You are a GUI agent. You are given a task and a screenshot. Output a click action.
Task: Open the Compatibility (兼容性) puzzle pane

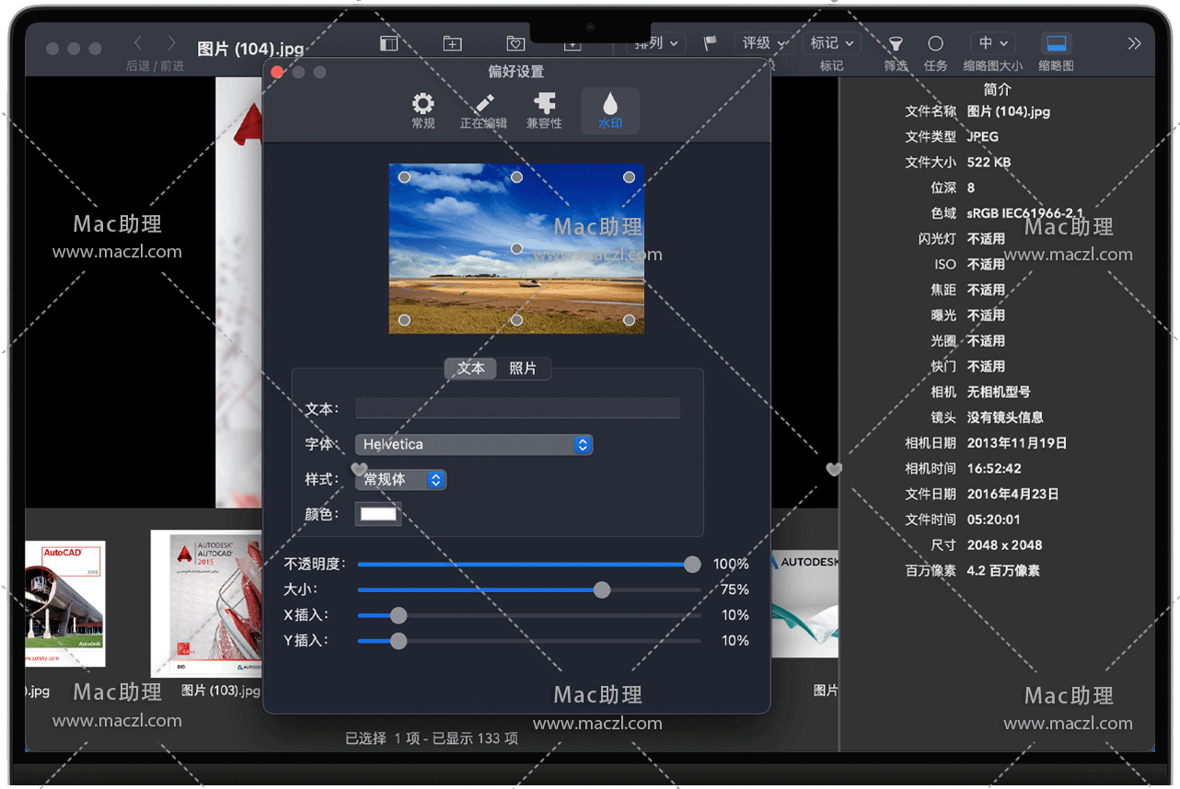[544, 110]
